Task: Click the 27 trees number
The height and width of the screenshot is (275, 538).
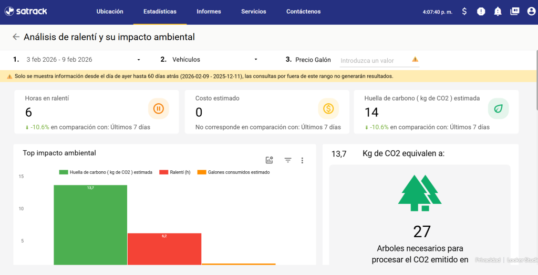Action: 422,232
